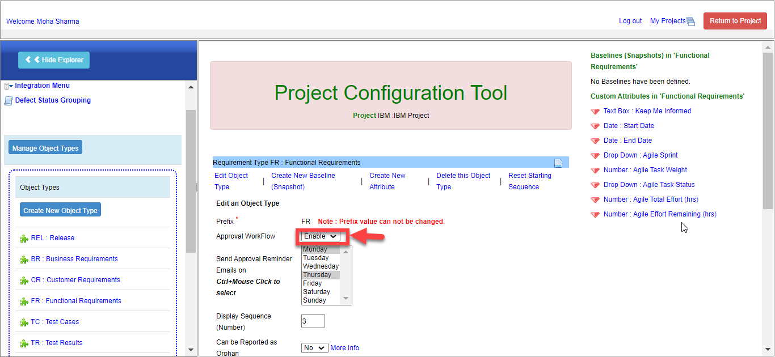
Task: Open Date : End Date attribute
Action: point(627,141)
